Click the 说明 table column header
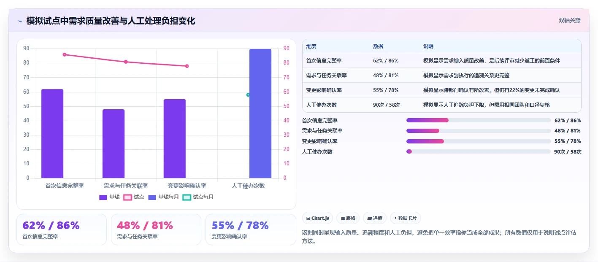The width and height of the screenshot is (598, 262). (x=428, y=46)
